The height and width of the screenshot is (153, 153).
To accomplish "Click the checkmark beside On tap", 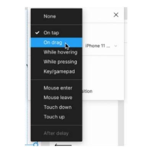I will (37, 33).
